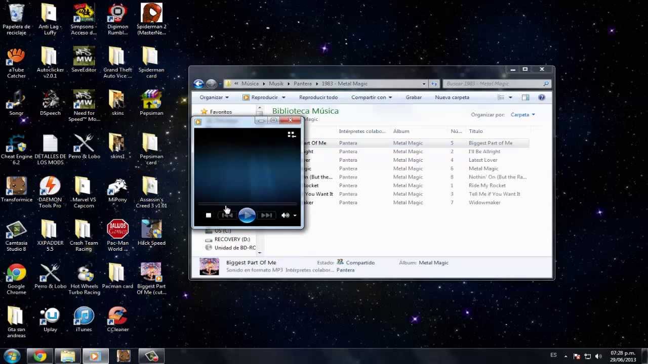Open Hot Wheels Turbo Racing icon
648x364 pixels.
(x=85, y=279)
